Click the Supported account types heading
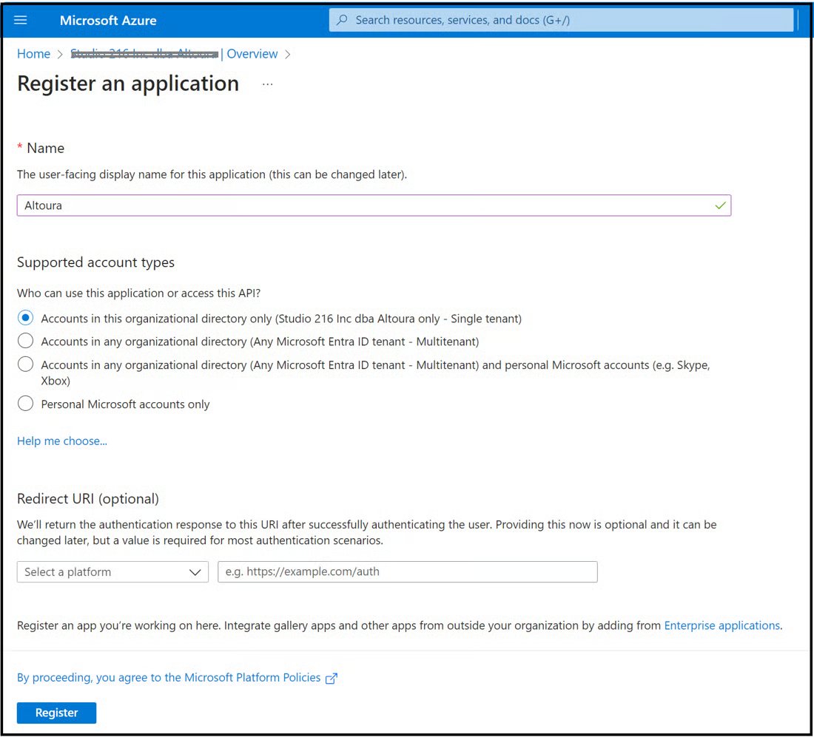 click(95, 262)
